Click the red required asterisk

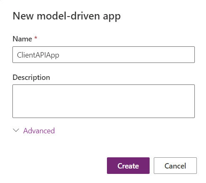pos(36,38)
